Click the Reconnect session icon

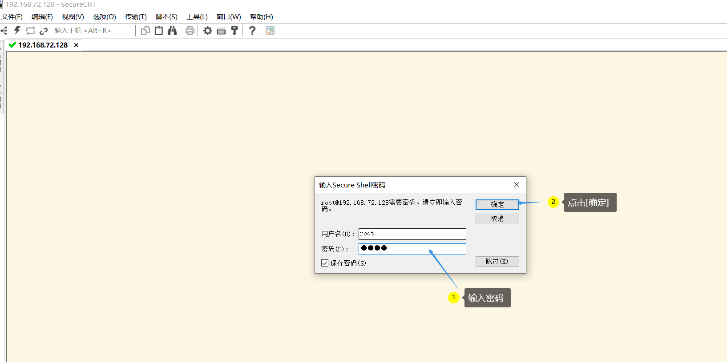click(31, 31)
